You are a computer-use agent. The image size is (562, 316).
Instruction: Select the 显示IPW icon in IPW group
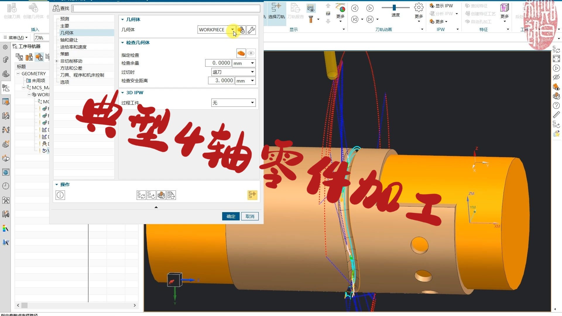431,6
